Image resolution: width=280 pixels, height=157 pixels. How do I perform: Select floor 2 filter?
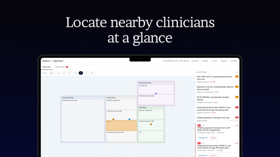tap(69, 73)
